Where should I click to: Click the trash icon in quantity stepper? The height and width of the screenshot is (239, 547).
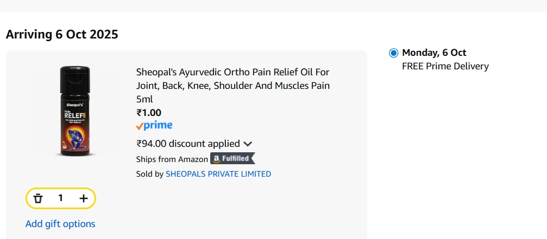(x=38, y=198)
